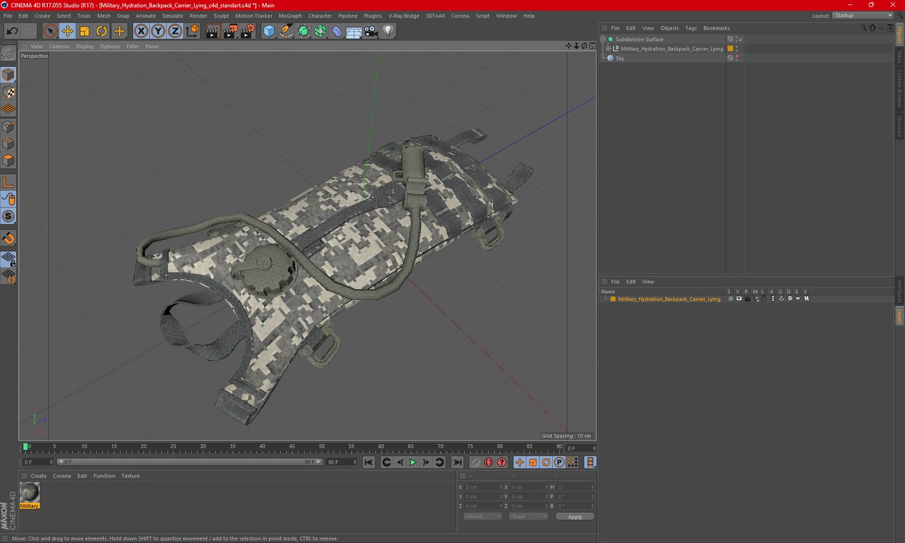Viewport: 905px width, 543px height.
Task: Toggle X axis lock
Action: click(x=141, y=31)
